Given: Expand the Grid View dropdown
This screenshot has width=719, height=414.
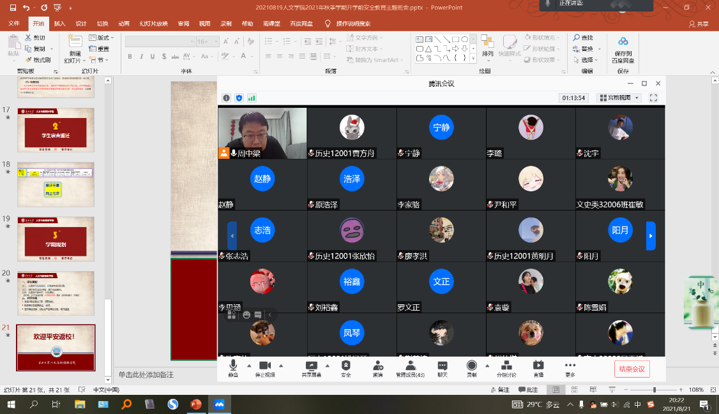Looking at the screenshot, I should (618, 98).
